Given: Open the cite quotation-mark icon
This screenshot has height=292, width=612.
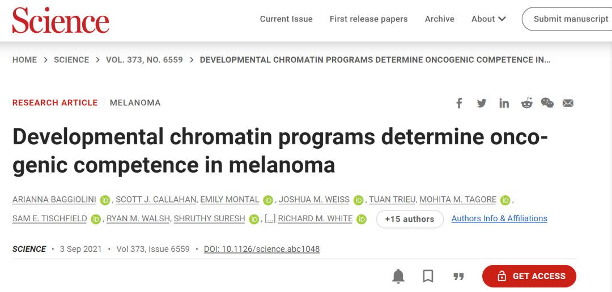Looking at the screenshot, I should 458,277.
